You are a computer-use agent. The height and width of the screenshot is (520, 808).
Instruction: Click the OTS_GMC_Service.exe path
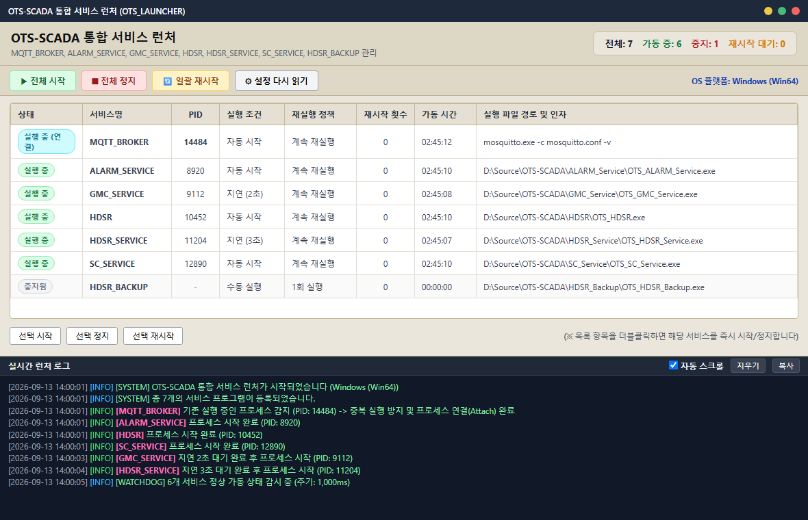(x=590, y=194)
